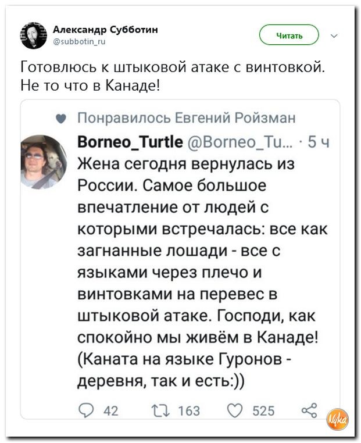The height and width of the screenshot is (443, 361).
Task: Click the 525 likes count
Action: tap(263, 411)
